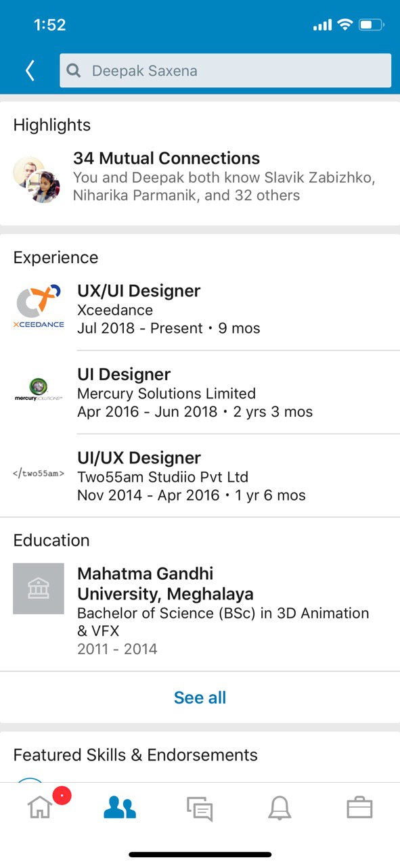Click the Deepak Saxena search field

pos(225,70)
